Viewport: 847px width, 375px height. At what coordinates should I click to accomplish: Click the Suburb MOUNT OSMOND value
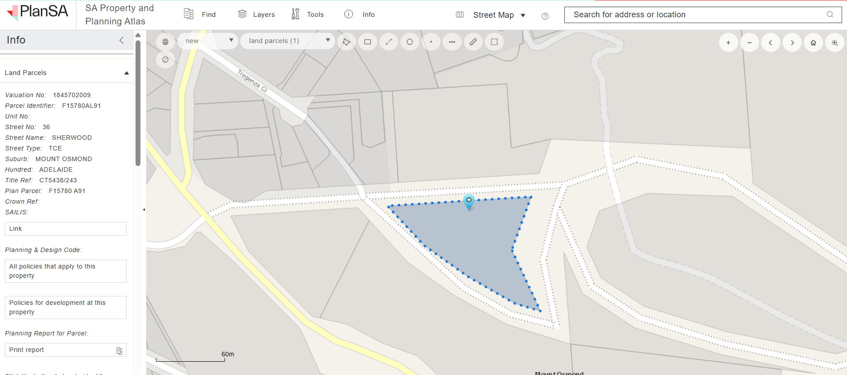pos(64,159)
